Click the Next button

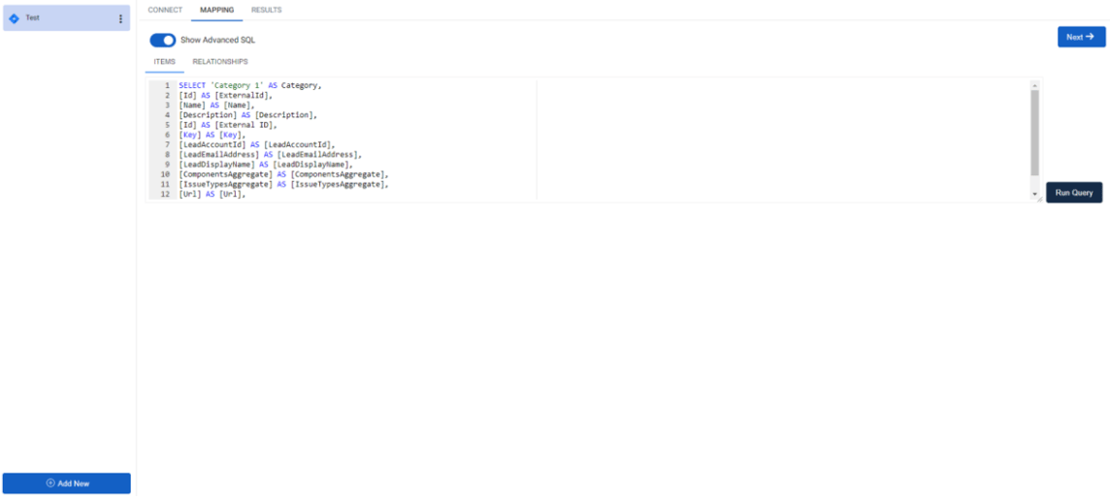tap(1081, 37)
